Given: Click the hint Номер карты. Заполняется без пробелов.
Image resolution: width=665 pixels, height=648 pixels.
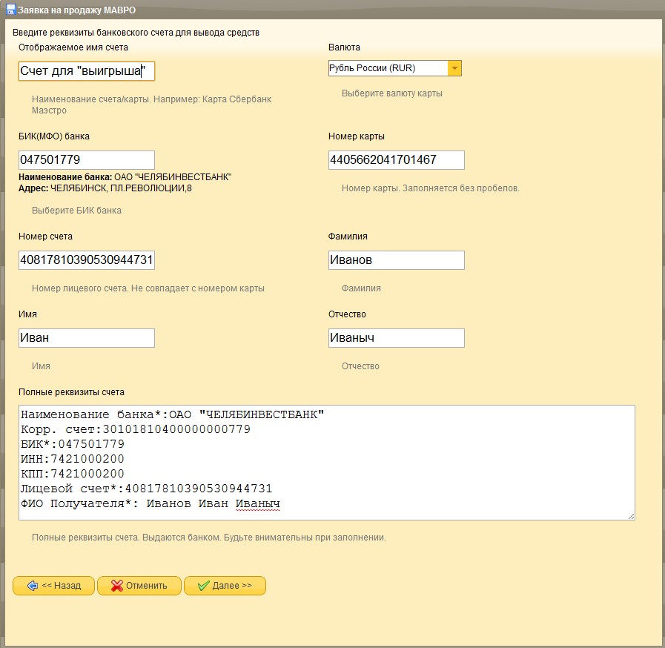Looking at the screenshot, I should coord(431,188).
